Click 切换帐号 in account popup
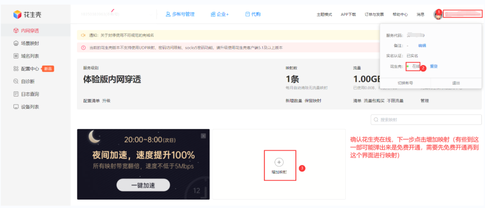Screen dimensions: 485x208 coord(405,83)
